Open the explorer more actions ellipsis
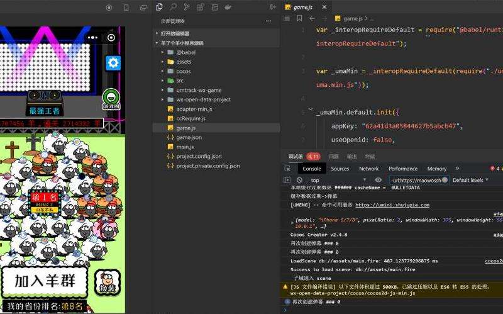 [268, 21]
